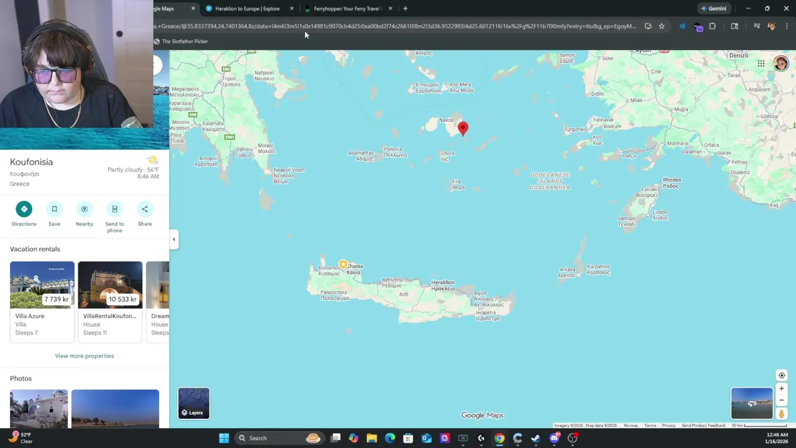Click the red Koufonisia map pin
This screenshot has width=796, height=448.
coord(463,128)
